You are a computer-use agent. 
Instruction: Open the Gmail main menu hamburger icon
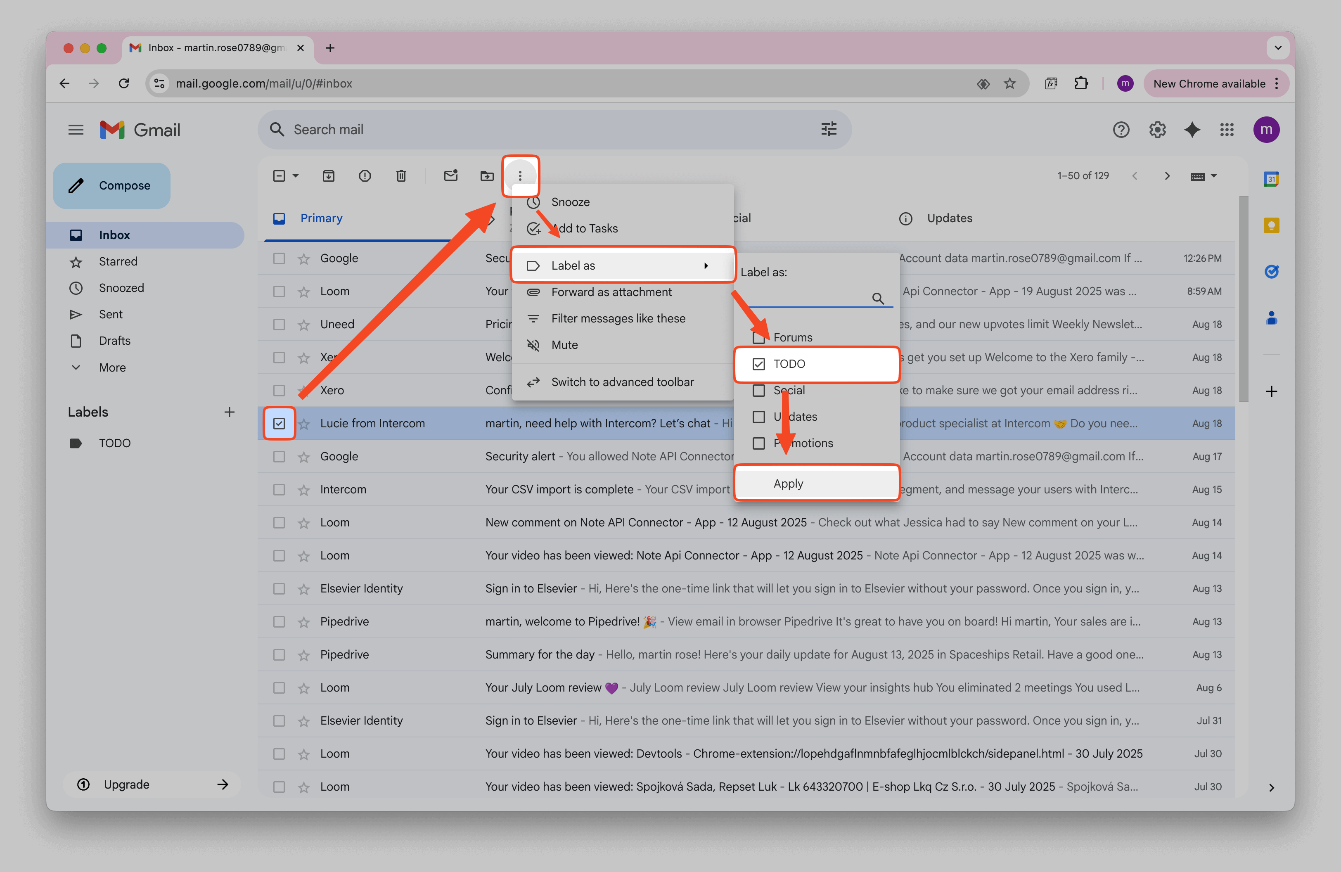tap(76, 130)
